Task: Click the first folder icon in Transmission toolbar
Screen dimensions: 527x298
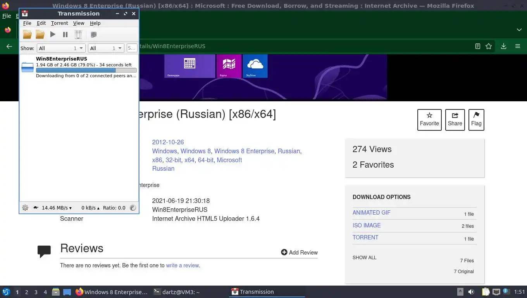Action: click(27, 35)
